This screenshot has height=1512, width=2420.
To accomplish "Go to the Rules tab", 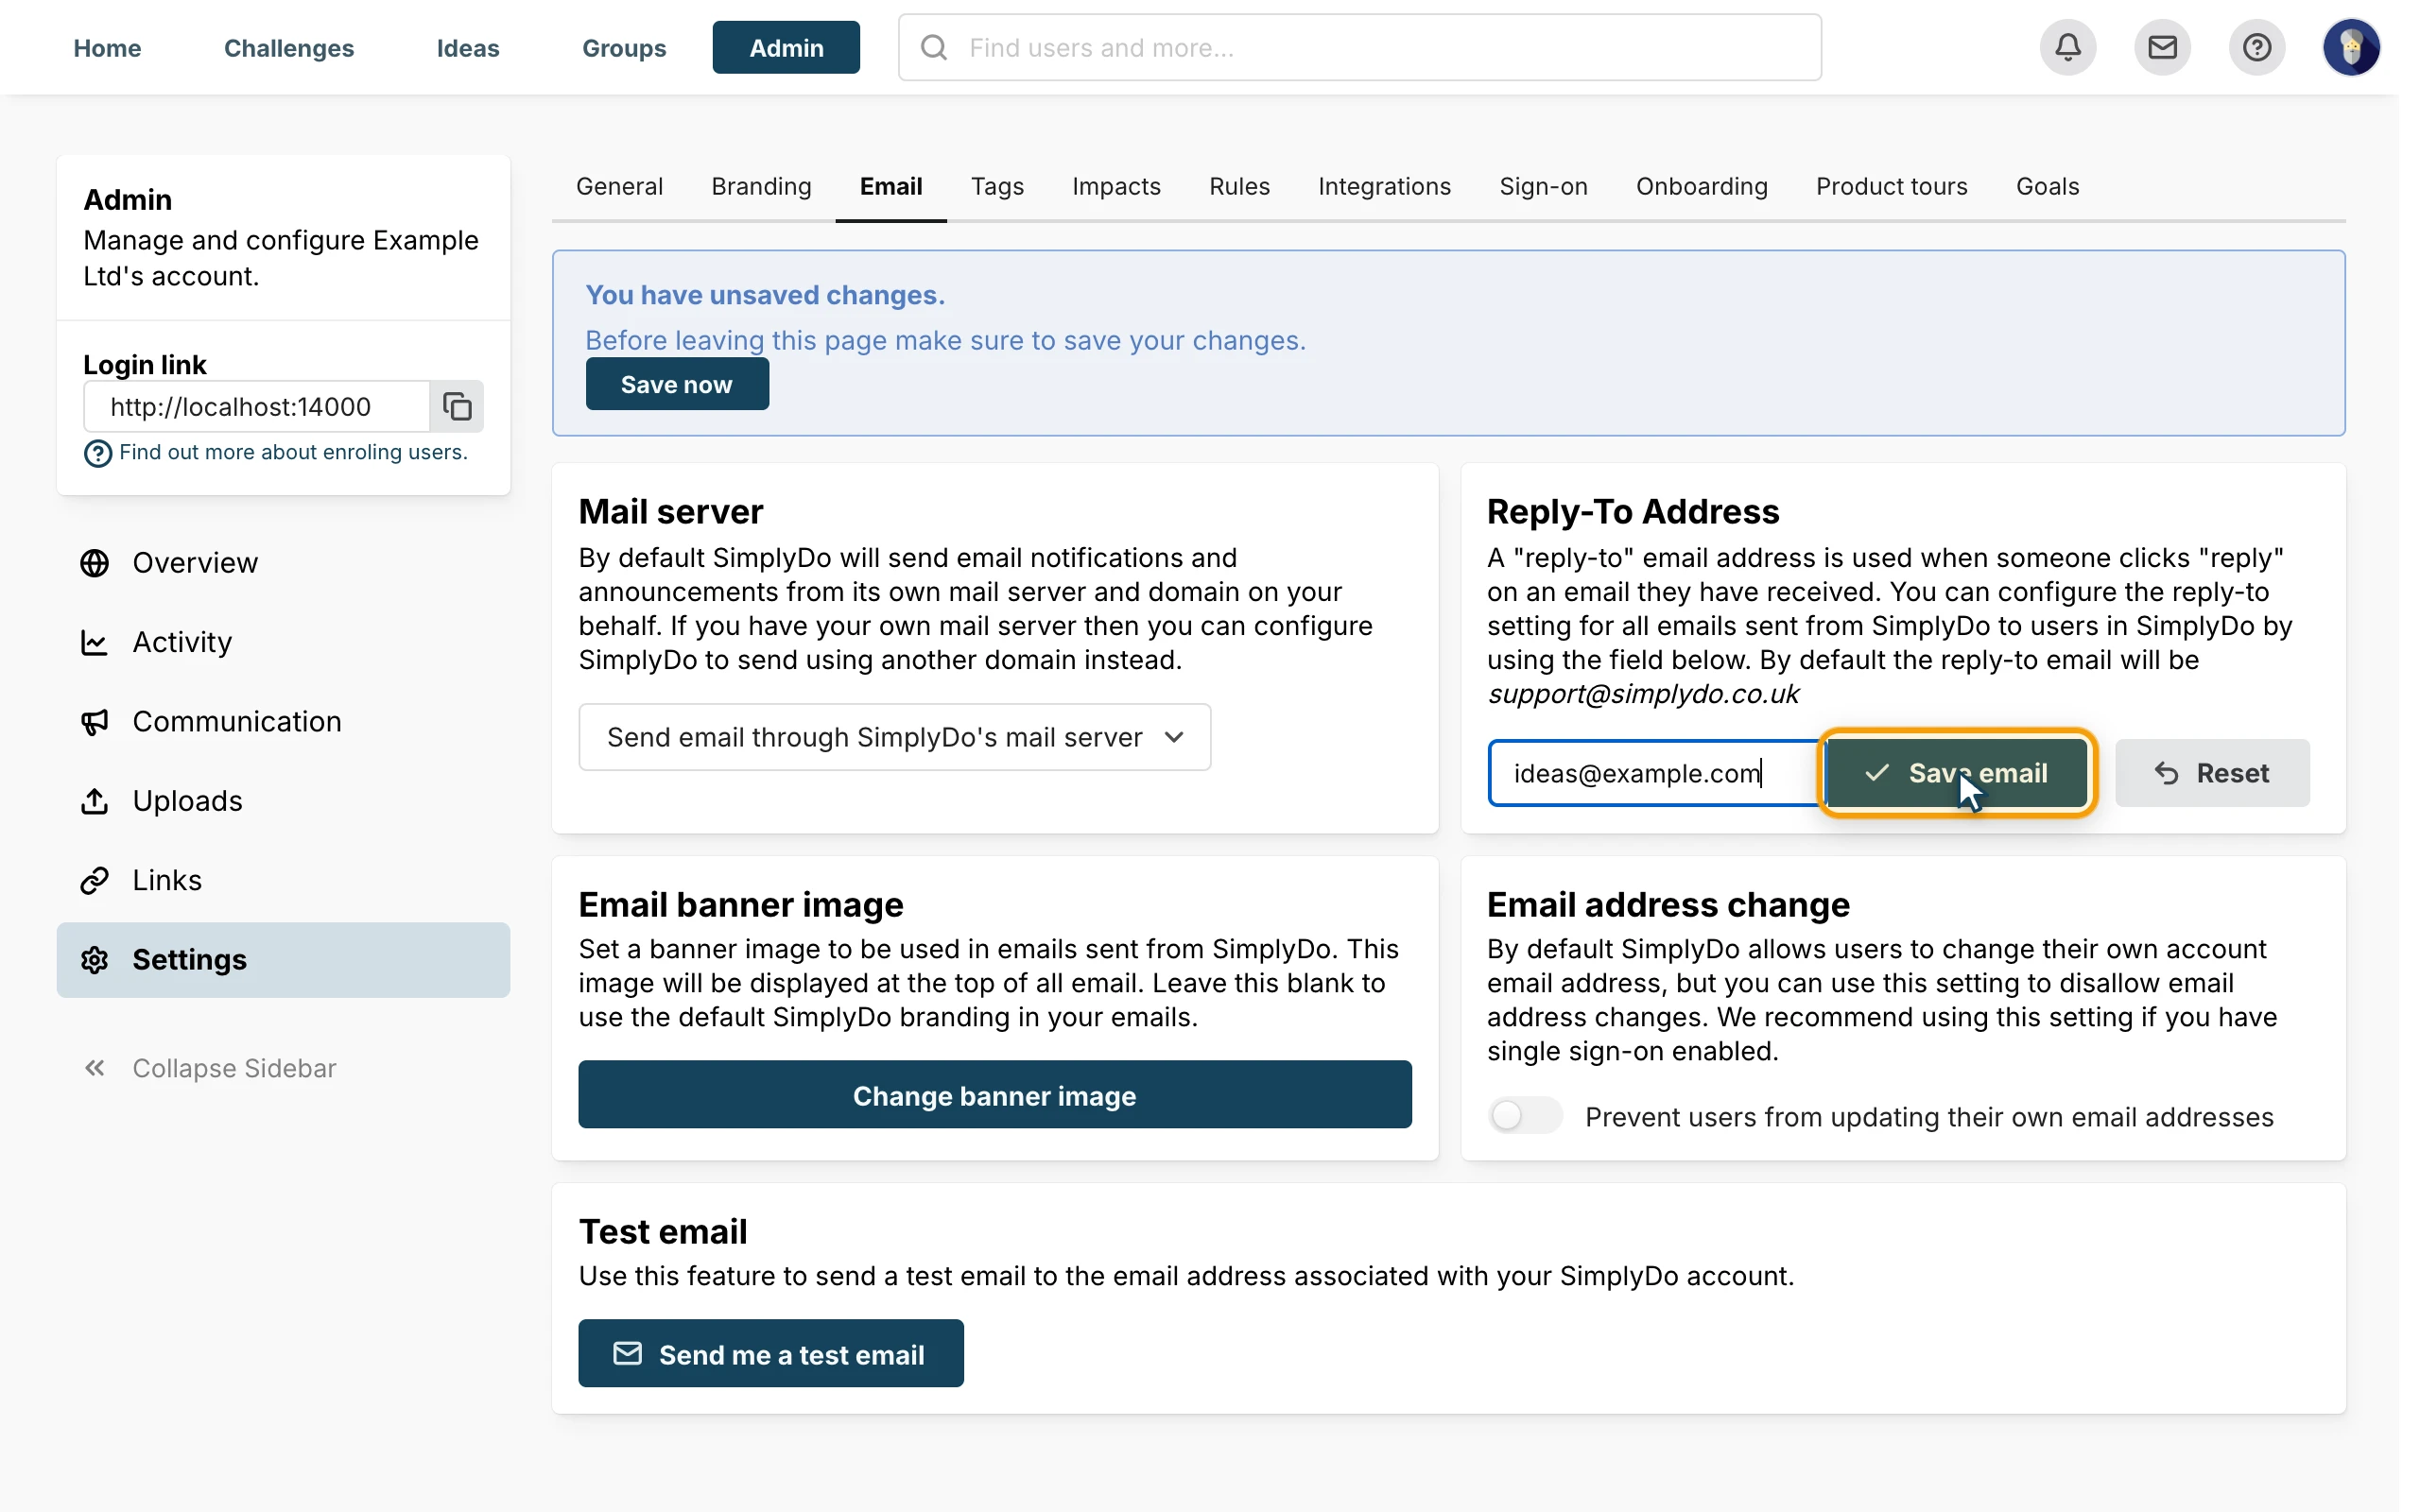I will pos(1239,187).
